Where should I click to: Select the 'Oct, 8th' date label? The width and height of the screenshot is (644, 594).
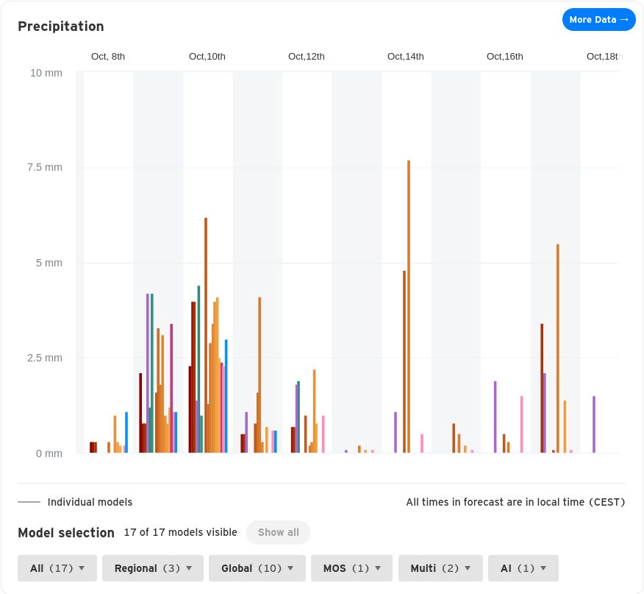coord(108,57)
